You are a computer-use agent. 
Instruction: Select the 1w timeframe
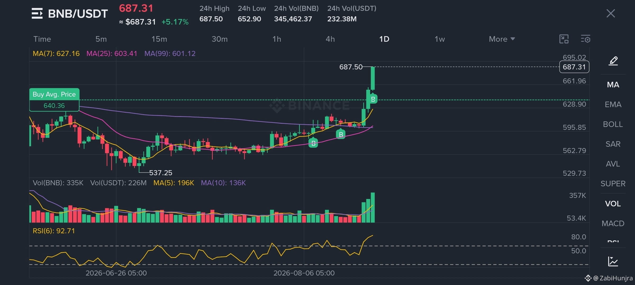[x=440, y=39]
